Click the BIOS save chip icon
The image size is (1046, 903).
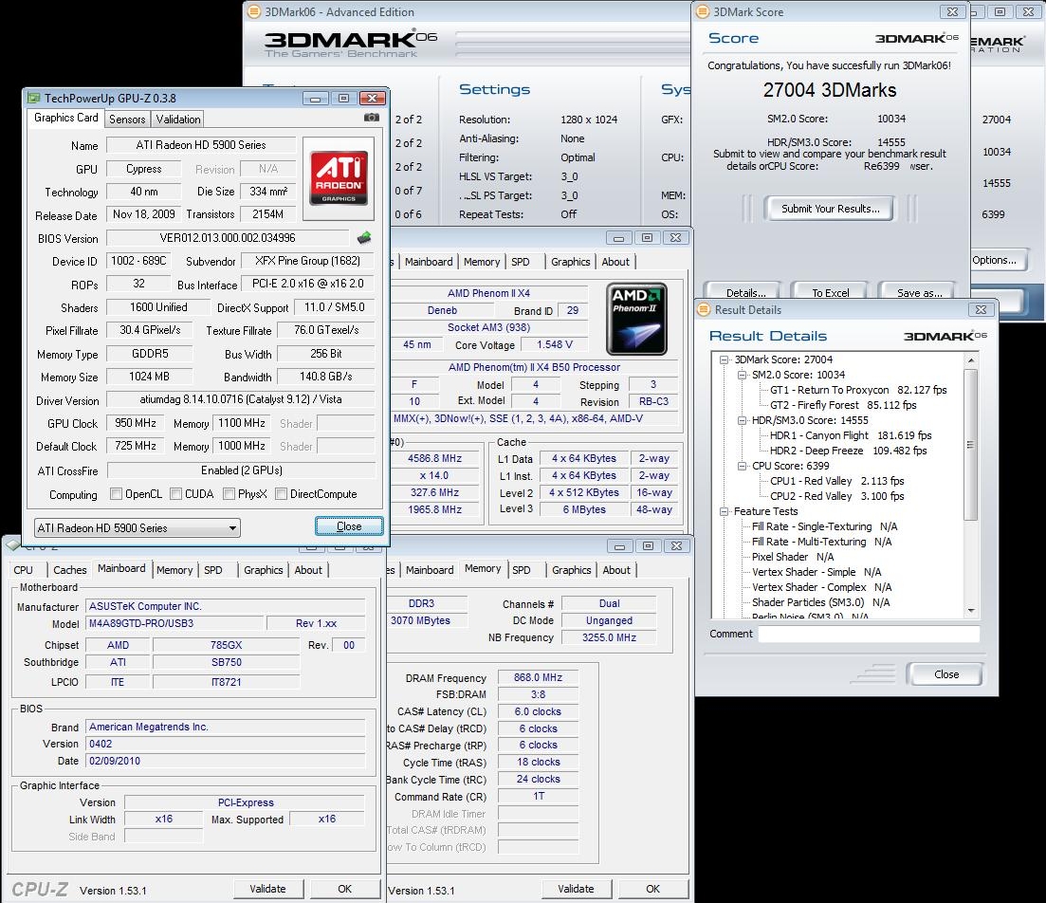tap(364, 238)
